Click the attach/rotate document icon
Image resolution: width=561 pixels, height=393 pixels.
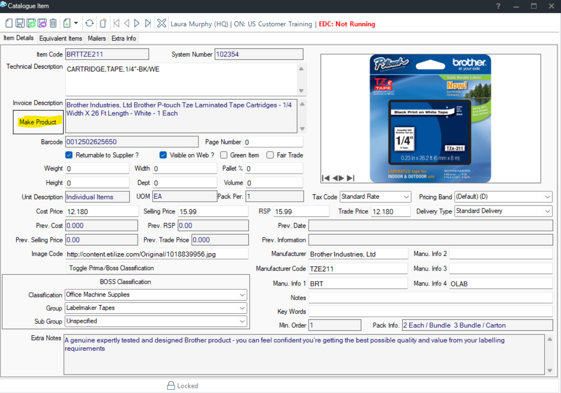103,23
